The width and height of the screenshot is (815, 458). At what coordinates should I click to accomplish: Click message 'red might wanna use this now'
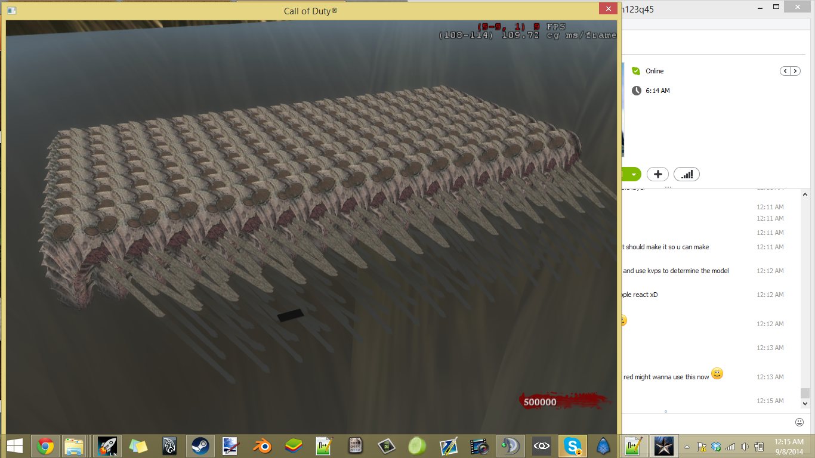(x=666, y=377)
